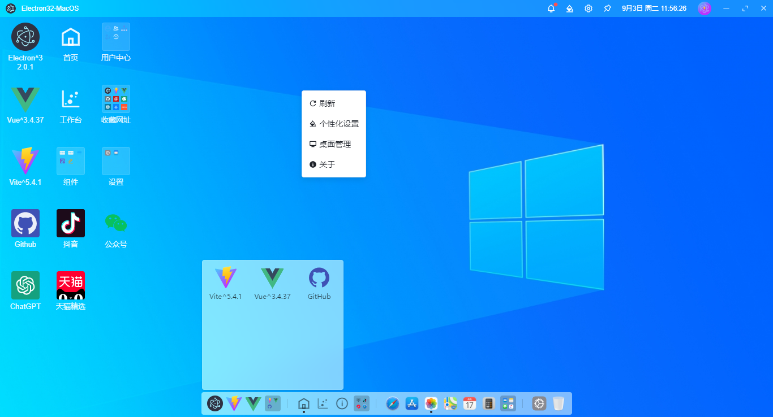Open the 公众号 WeChat icon
Screen dimensions: 773x417
click(x=115, y=223)
